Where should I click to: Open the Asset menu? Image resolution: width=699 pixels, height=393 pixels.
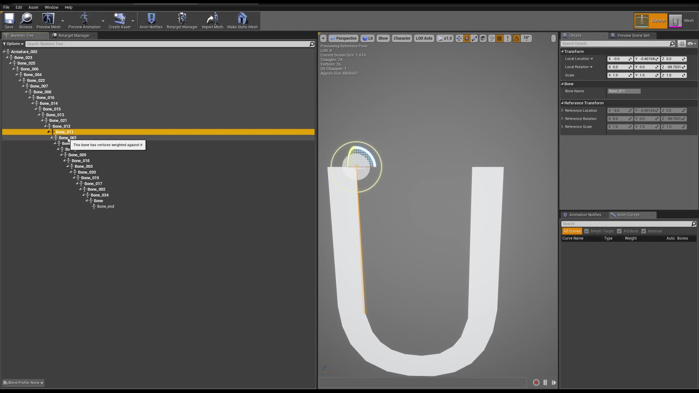[33, 7]
